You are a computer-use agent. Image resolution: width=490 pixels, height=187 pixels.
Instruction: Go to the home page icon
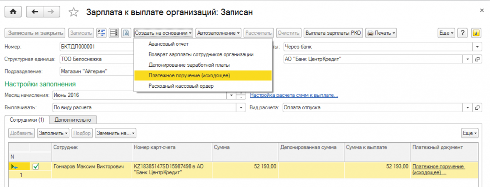pos(13,12)
